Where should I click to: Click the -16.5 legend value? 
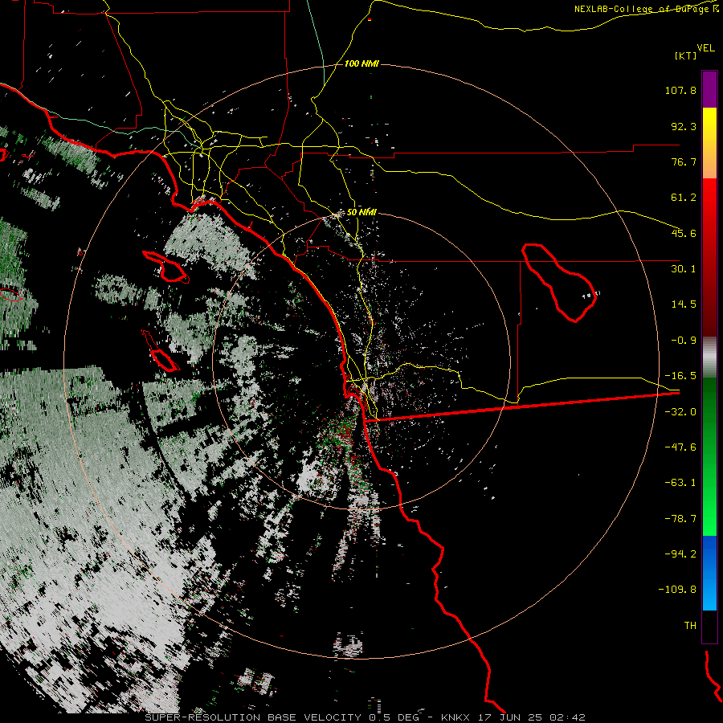pyautogui.click(x=680, y=376)
